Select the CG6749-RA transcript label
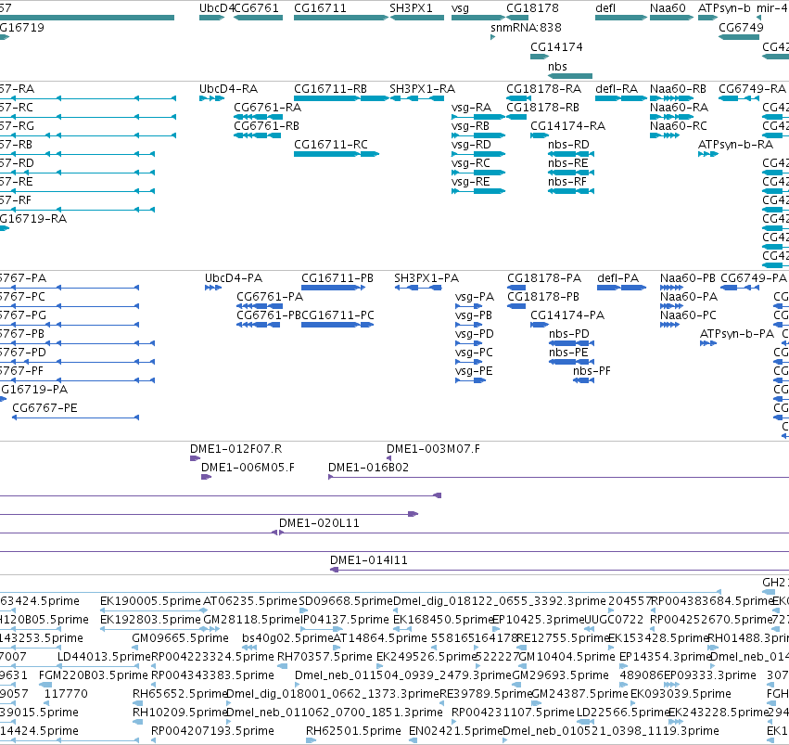 [x=752, y=89]
